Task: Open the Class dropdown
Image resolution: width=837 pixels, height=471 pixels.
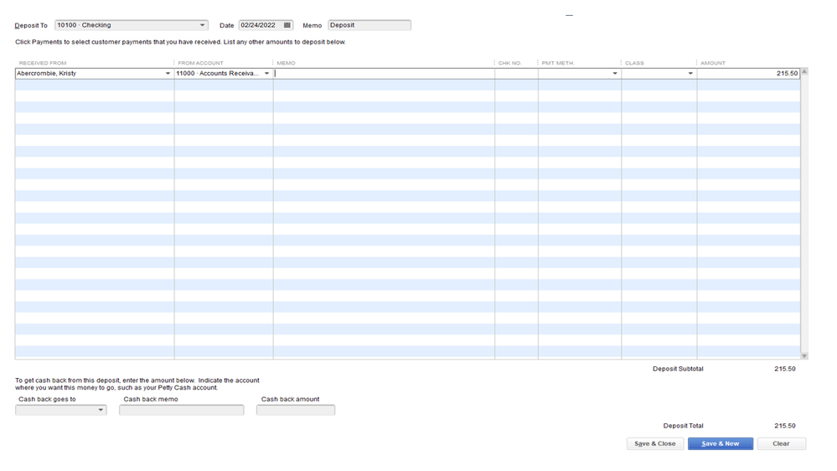Action: (x=690, y=74)
